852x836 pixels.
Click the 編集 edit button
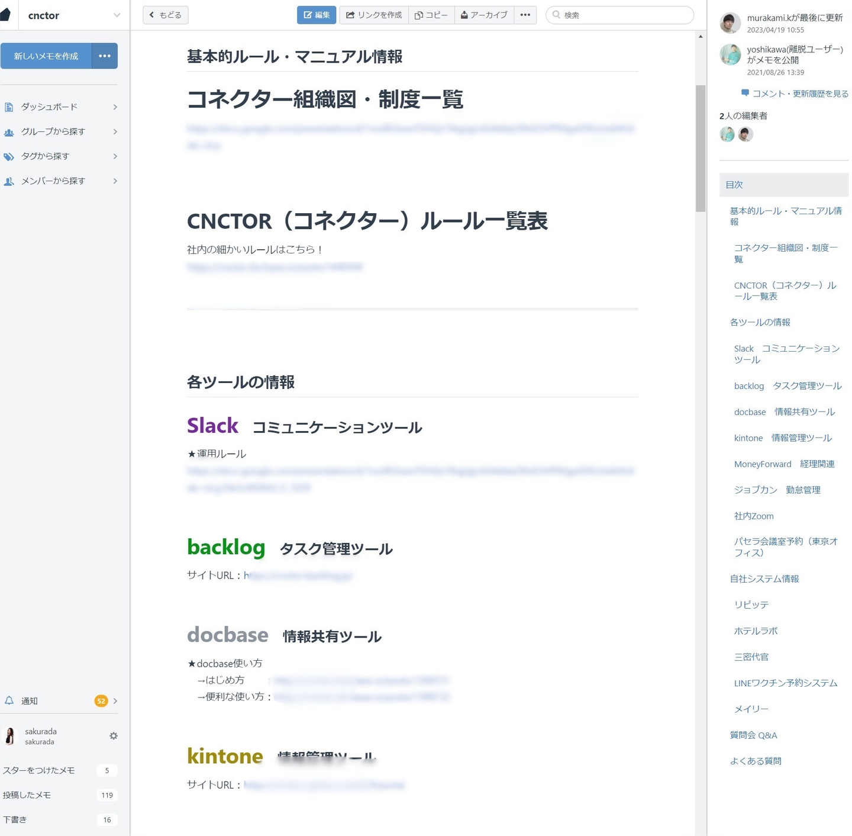click(317, 15)
